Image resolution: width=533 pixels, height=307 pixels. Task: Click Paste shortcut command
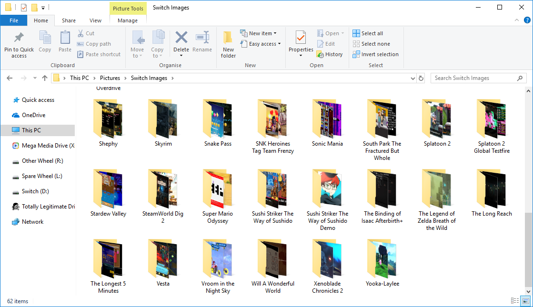click(99, 54)
